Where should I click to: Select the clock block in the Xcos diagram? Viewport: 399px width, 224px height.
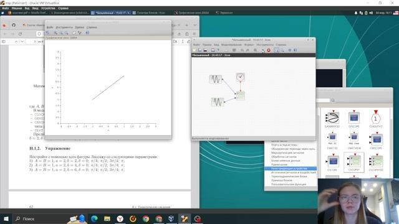pyautogui.click(x=241, y=77)
